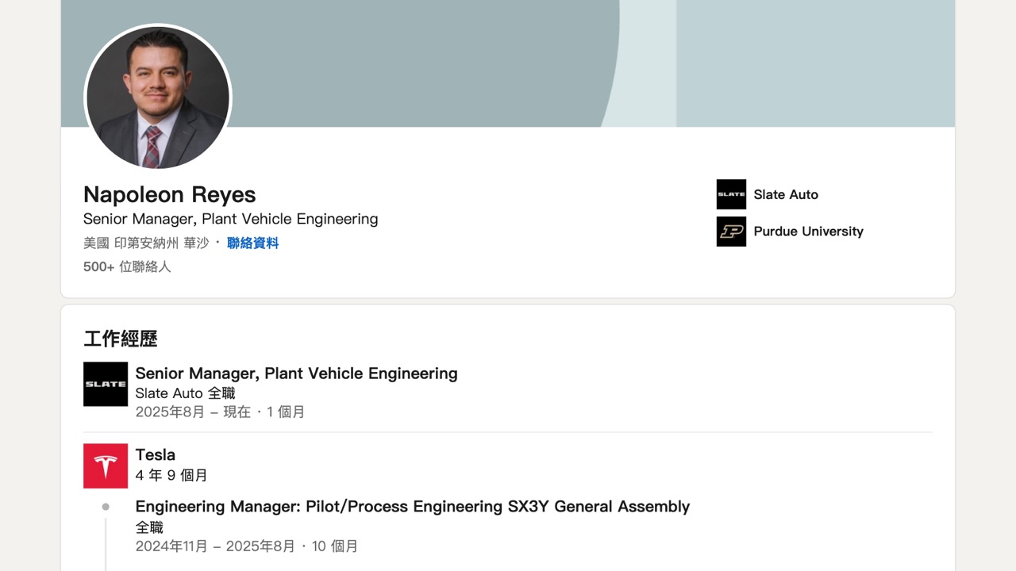Click the dates 2024年11月 – 2025年8月 · 10 個月
Viewport: 1016px width, 571px height.
(x=247, y=546)
